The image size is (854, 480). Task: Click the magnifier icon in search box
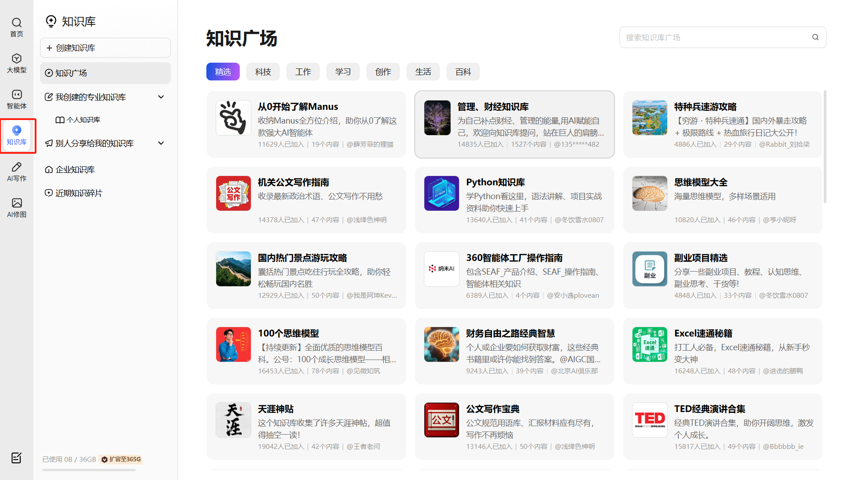pos(815,37)
